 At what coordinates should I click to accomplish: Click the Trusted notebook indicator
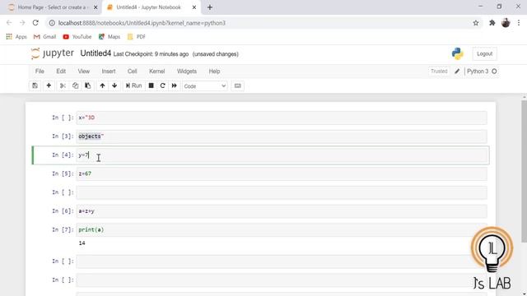pyautogui.click(x=439, y=72)
